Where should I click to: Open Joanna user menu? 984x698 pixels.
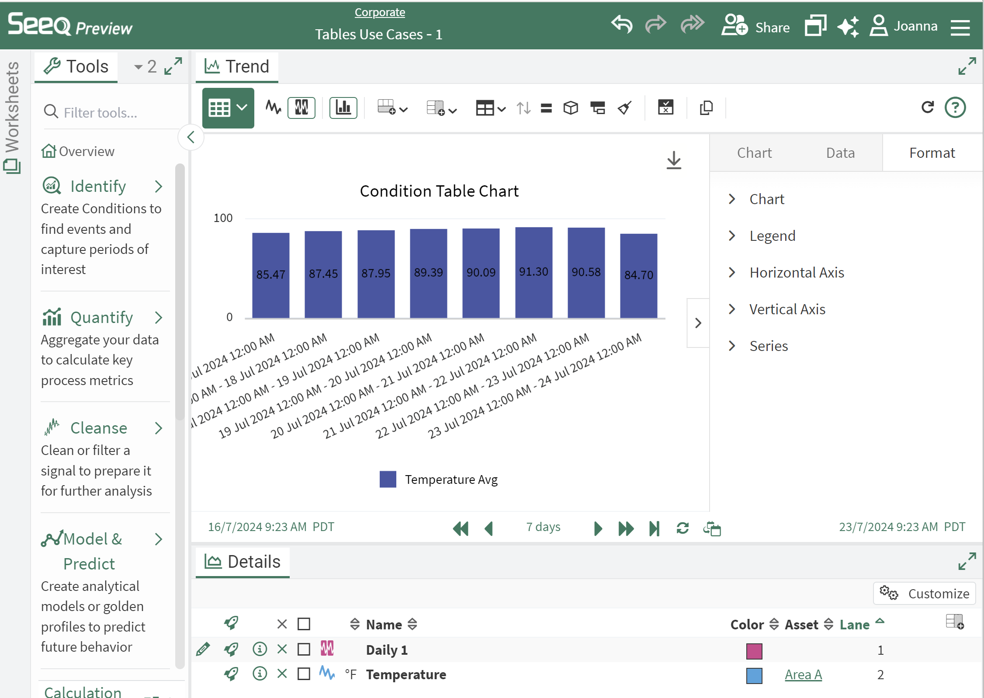click(903, 26)
